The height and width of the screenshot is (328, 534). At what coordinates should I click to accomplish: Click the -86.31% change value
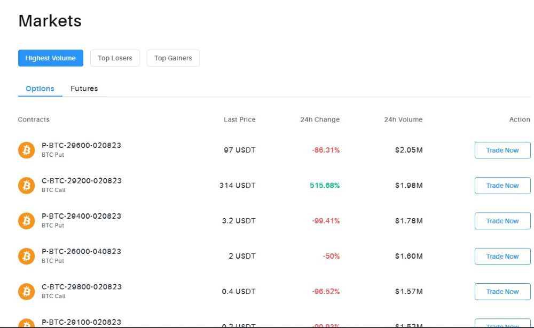pos(326,150)
